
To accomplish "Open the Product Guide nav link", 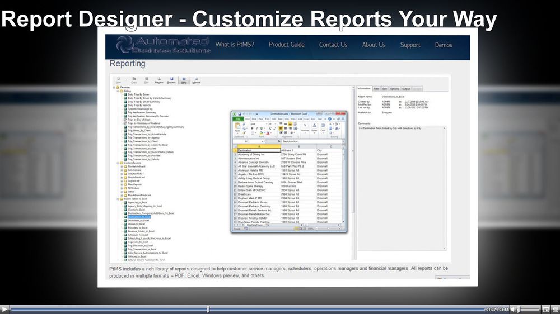I will tap(286, 45).
